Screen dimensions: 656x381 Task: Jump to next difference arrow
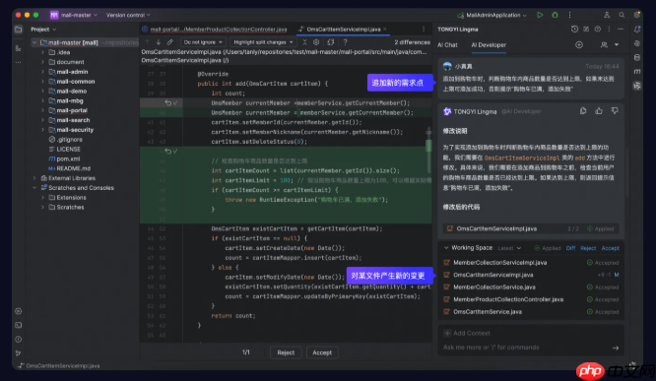(x=159, y=42)
